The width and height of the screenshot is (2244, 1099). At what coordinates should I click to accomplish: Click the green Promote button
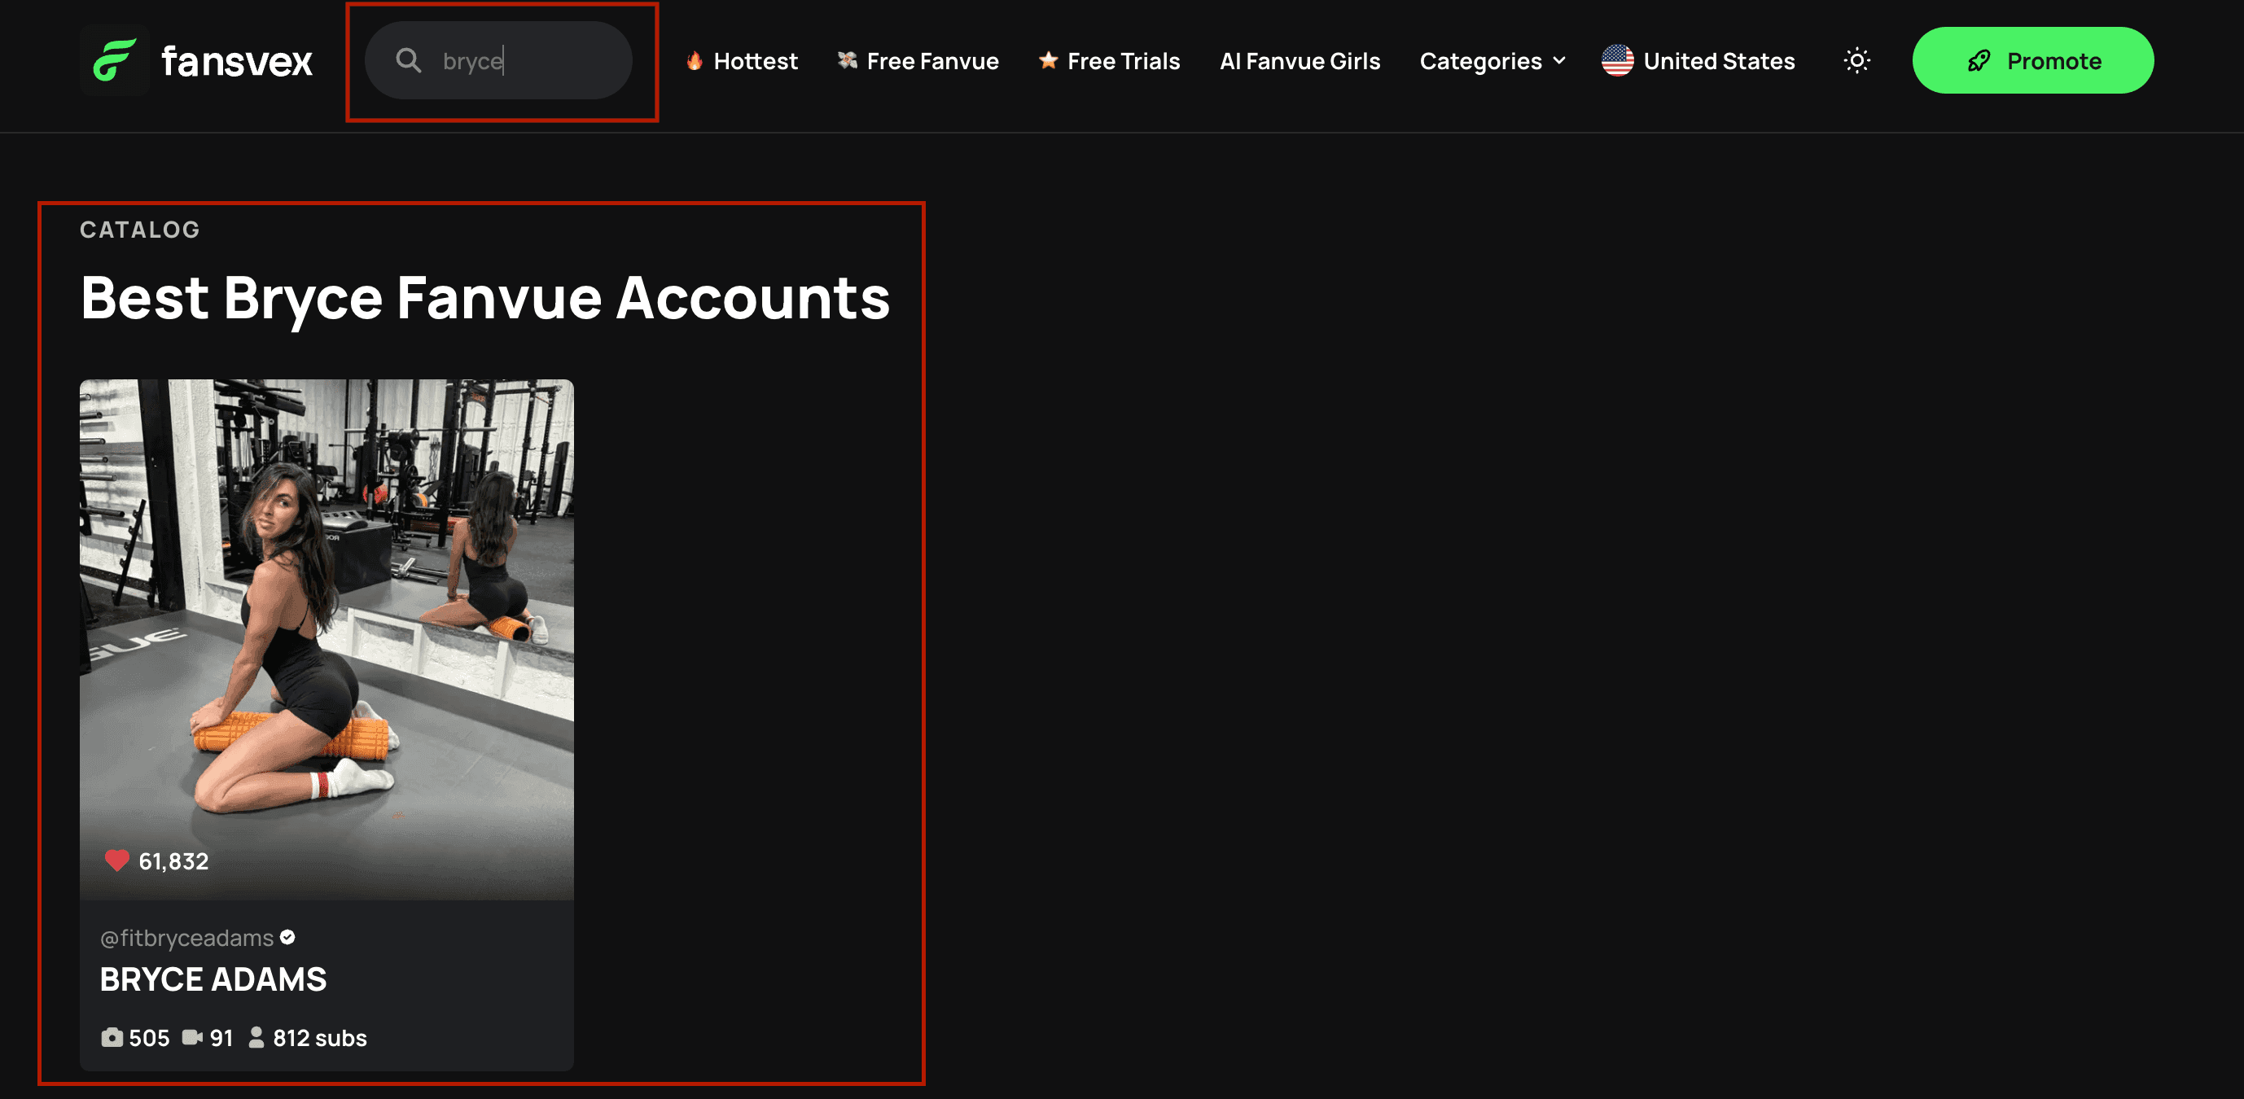[2033, 60]
